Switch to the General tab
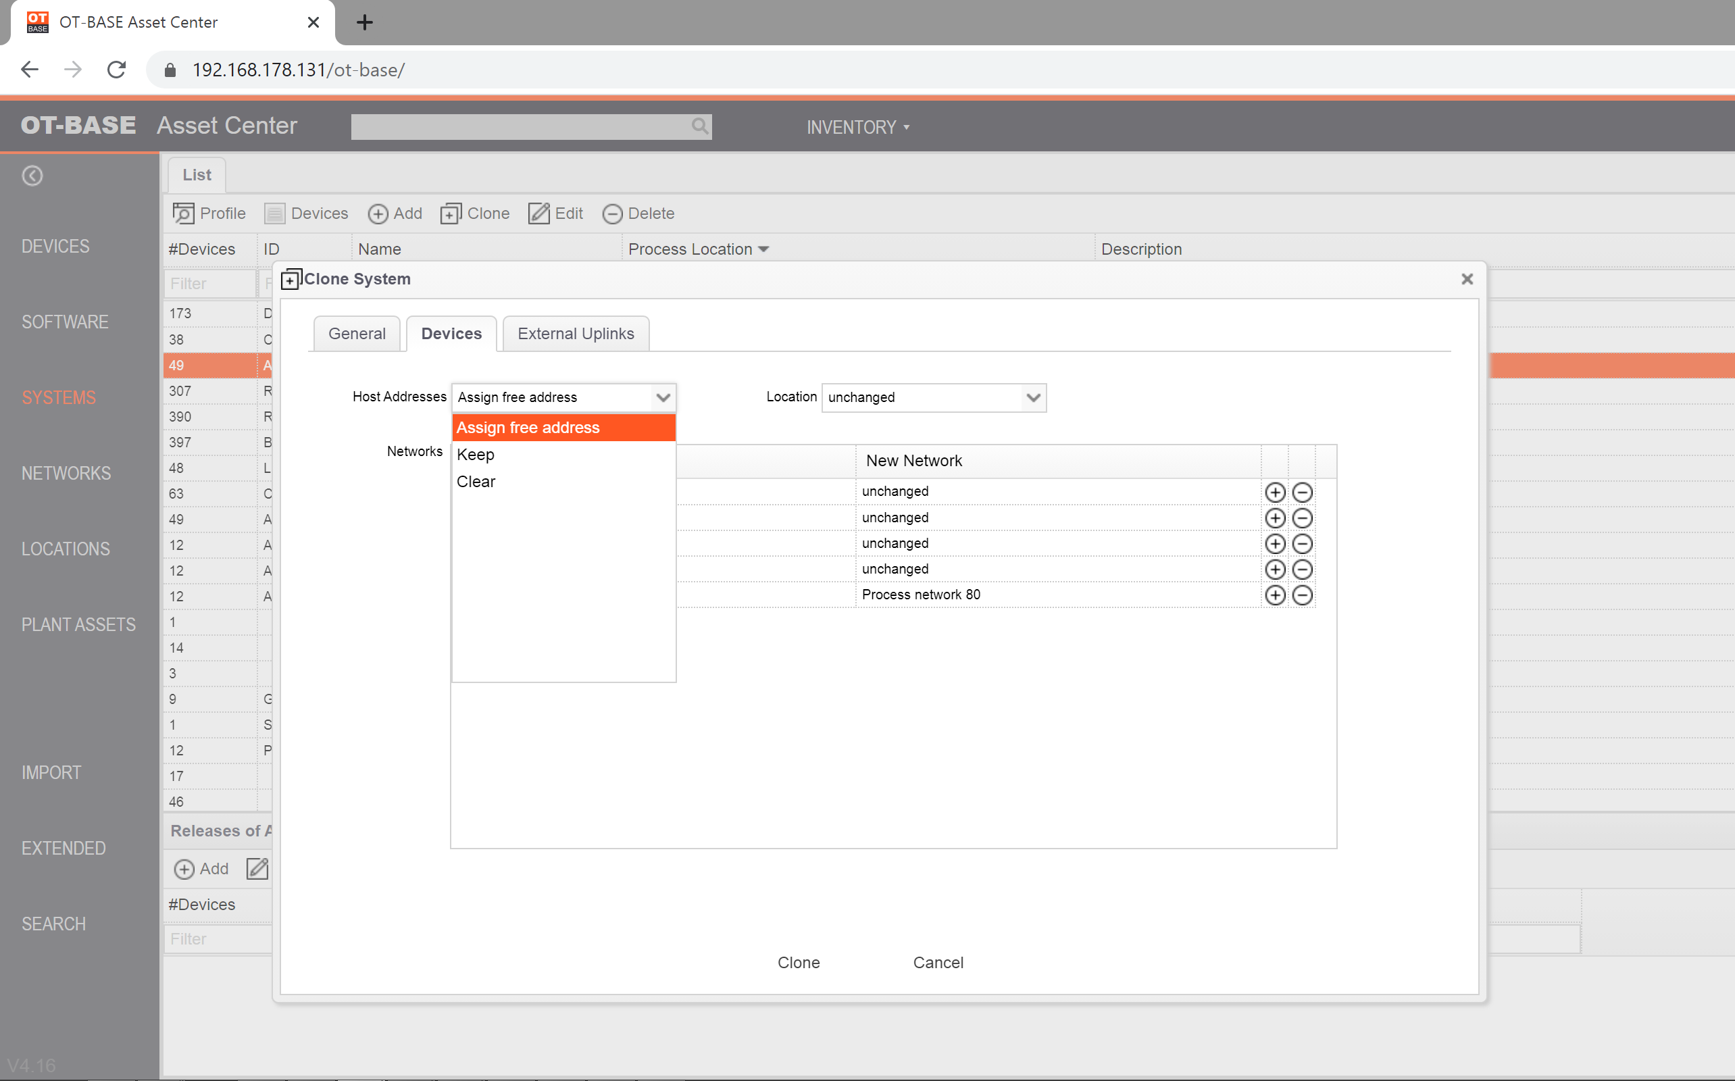Viewport: 1735px width, 1081px height. (357, 334)
